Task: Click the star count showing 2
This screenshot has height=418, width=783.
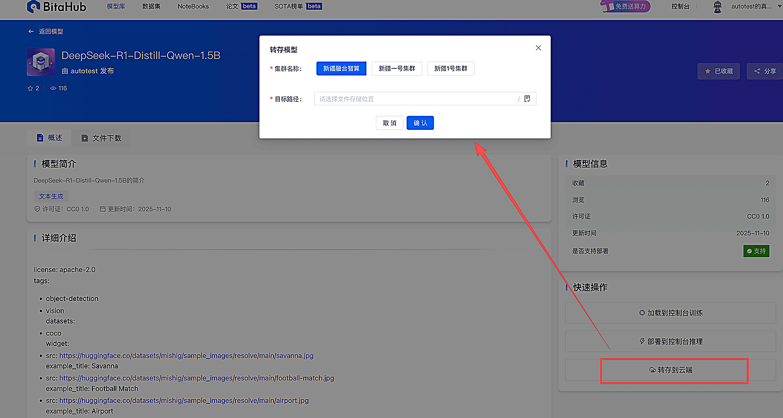Action: 33,88
